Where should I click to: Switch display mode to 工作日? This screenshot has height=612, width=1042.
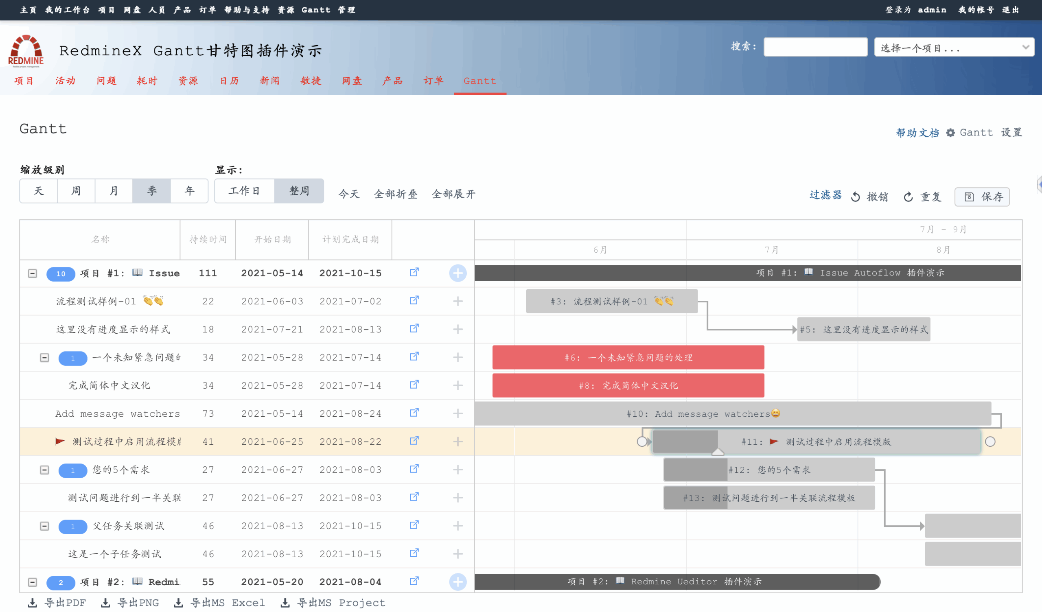click(244, 190)
